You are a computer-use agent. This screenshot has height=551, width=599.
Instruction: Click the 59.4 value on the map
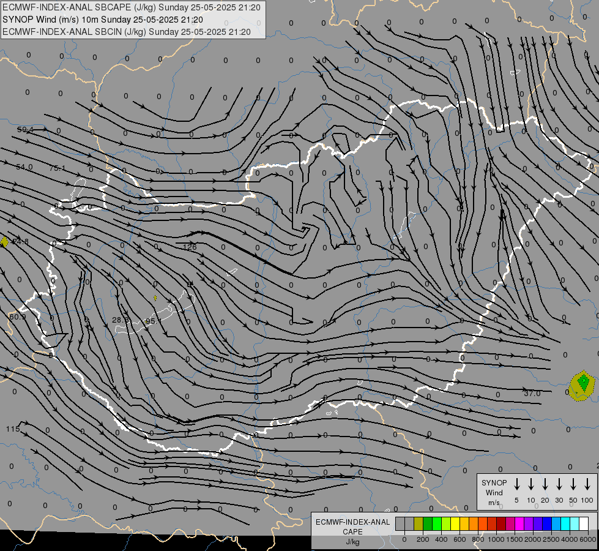click(25, 130)
